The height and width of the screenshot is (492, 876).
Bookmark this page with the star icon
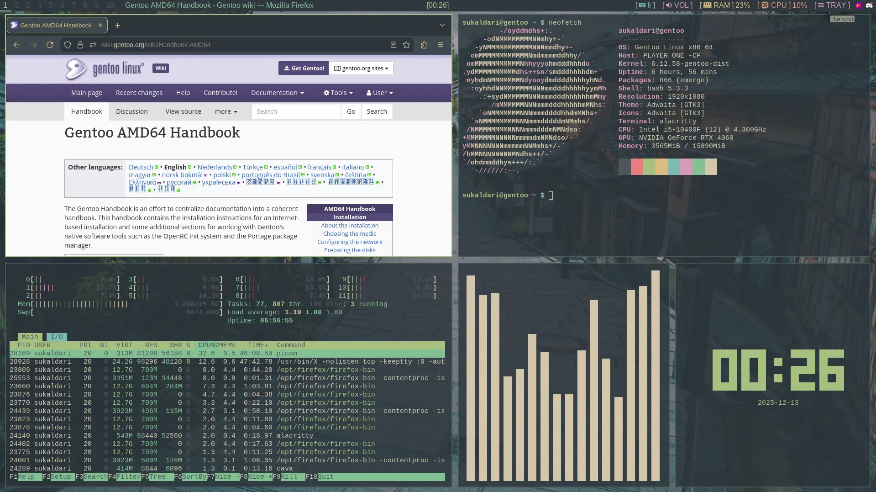click(406, 45)
